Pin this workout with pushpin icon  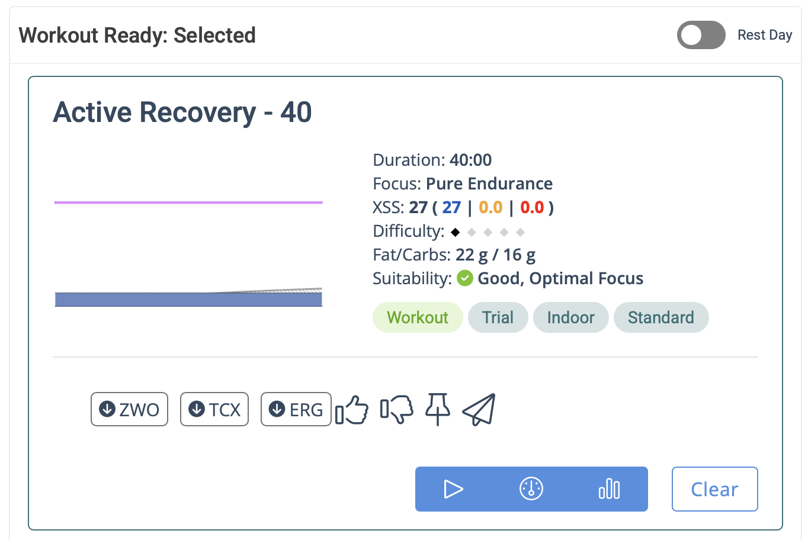pos(438,409)
